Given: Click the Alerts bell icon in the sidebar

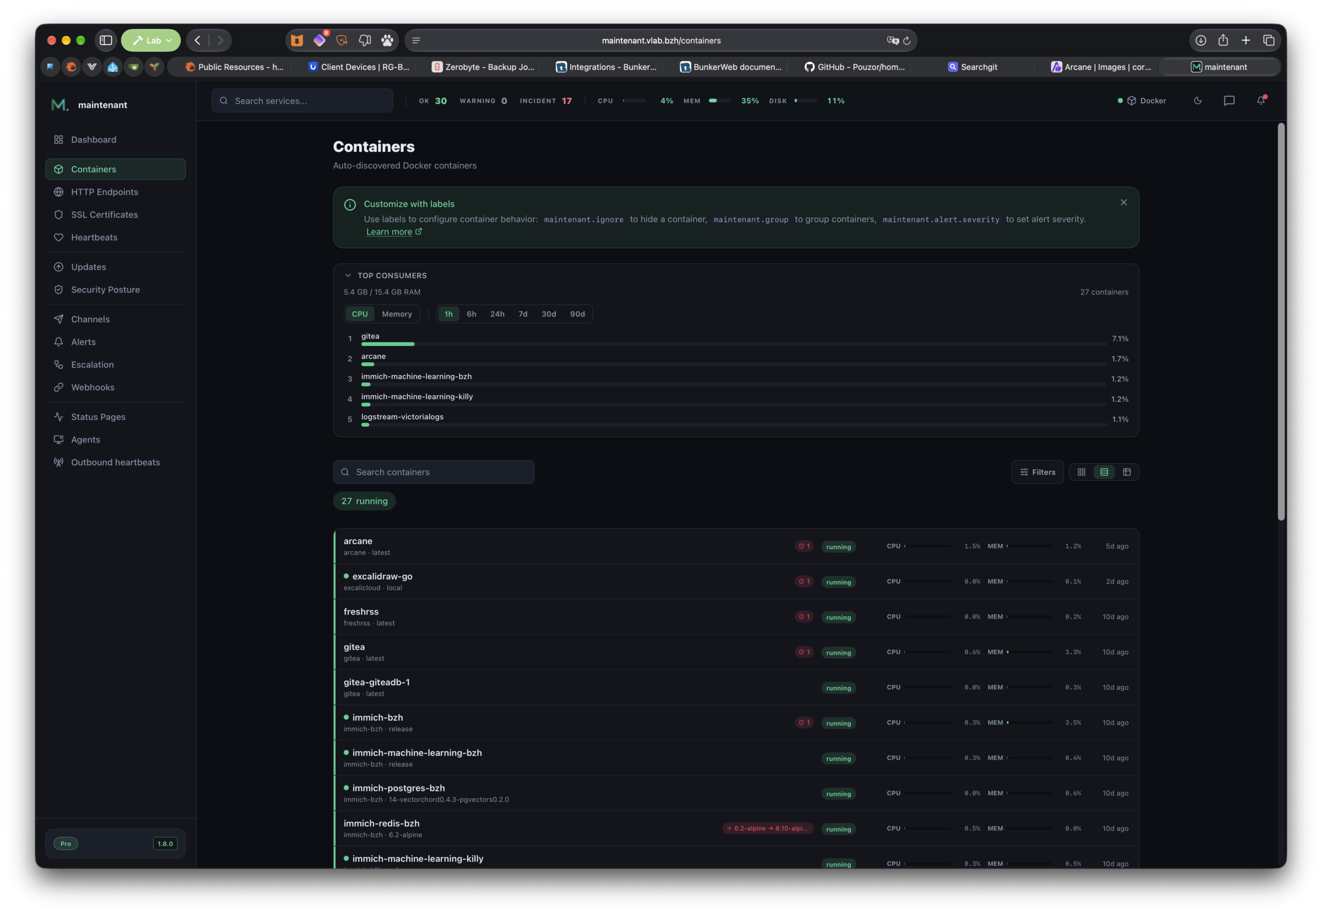Looking at the screenshot, I should pyautogui.click(x=58, y=342).
